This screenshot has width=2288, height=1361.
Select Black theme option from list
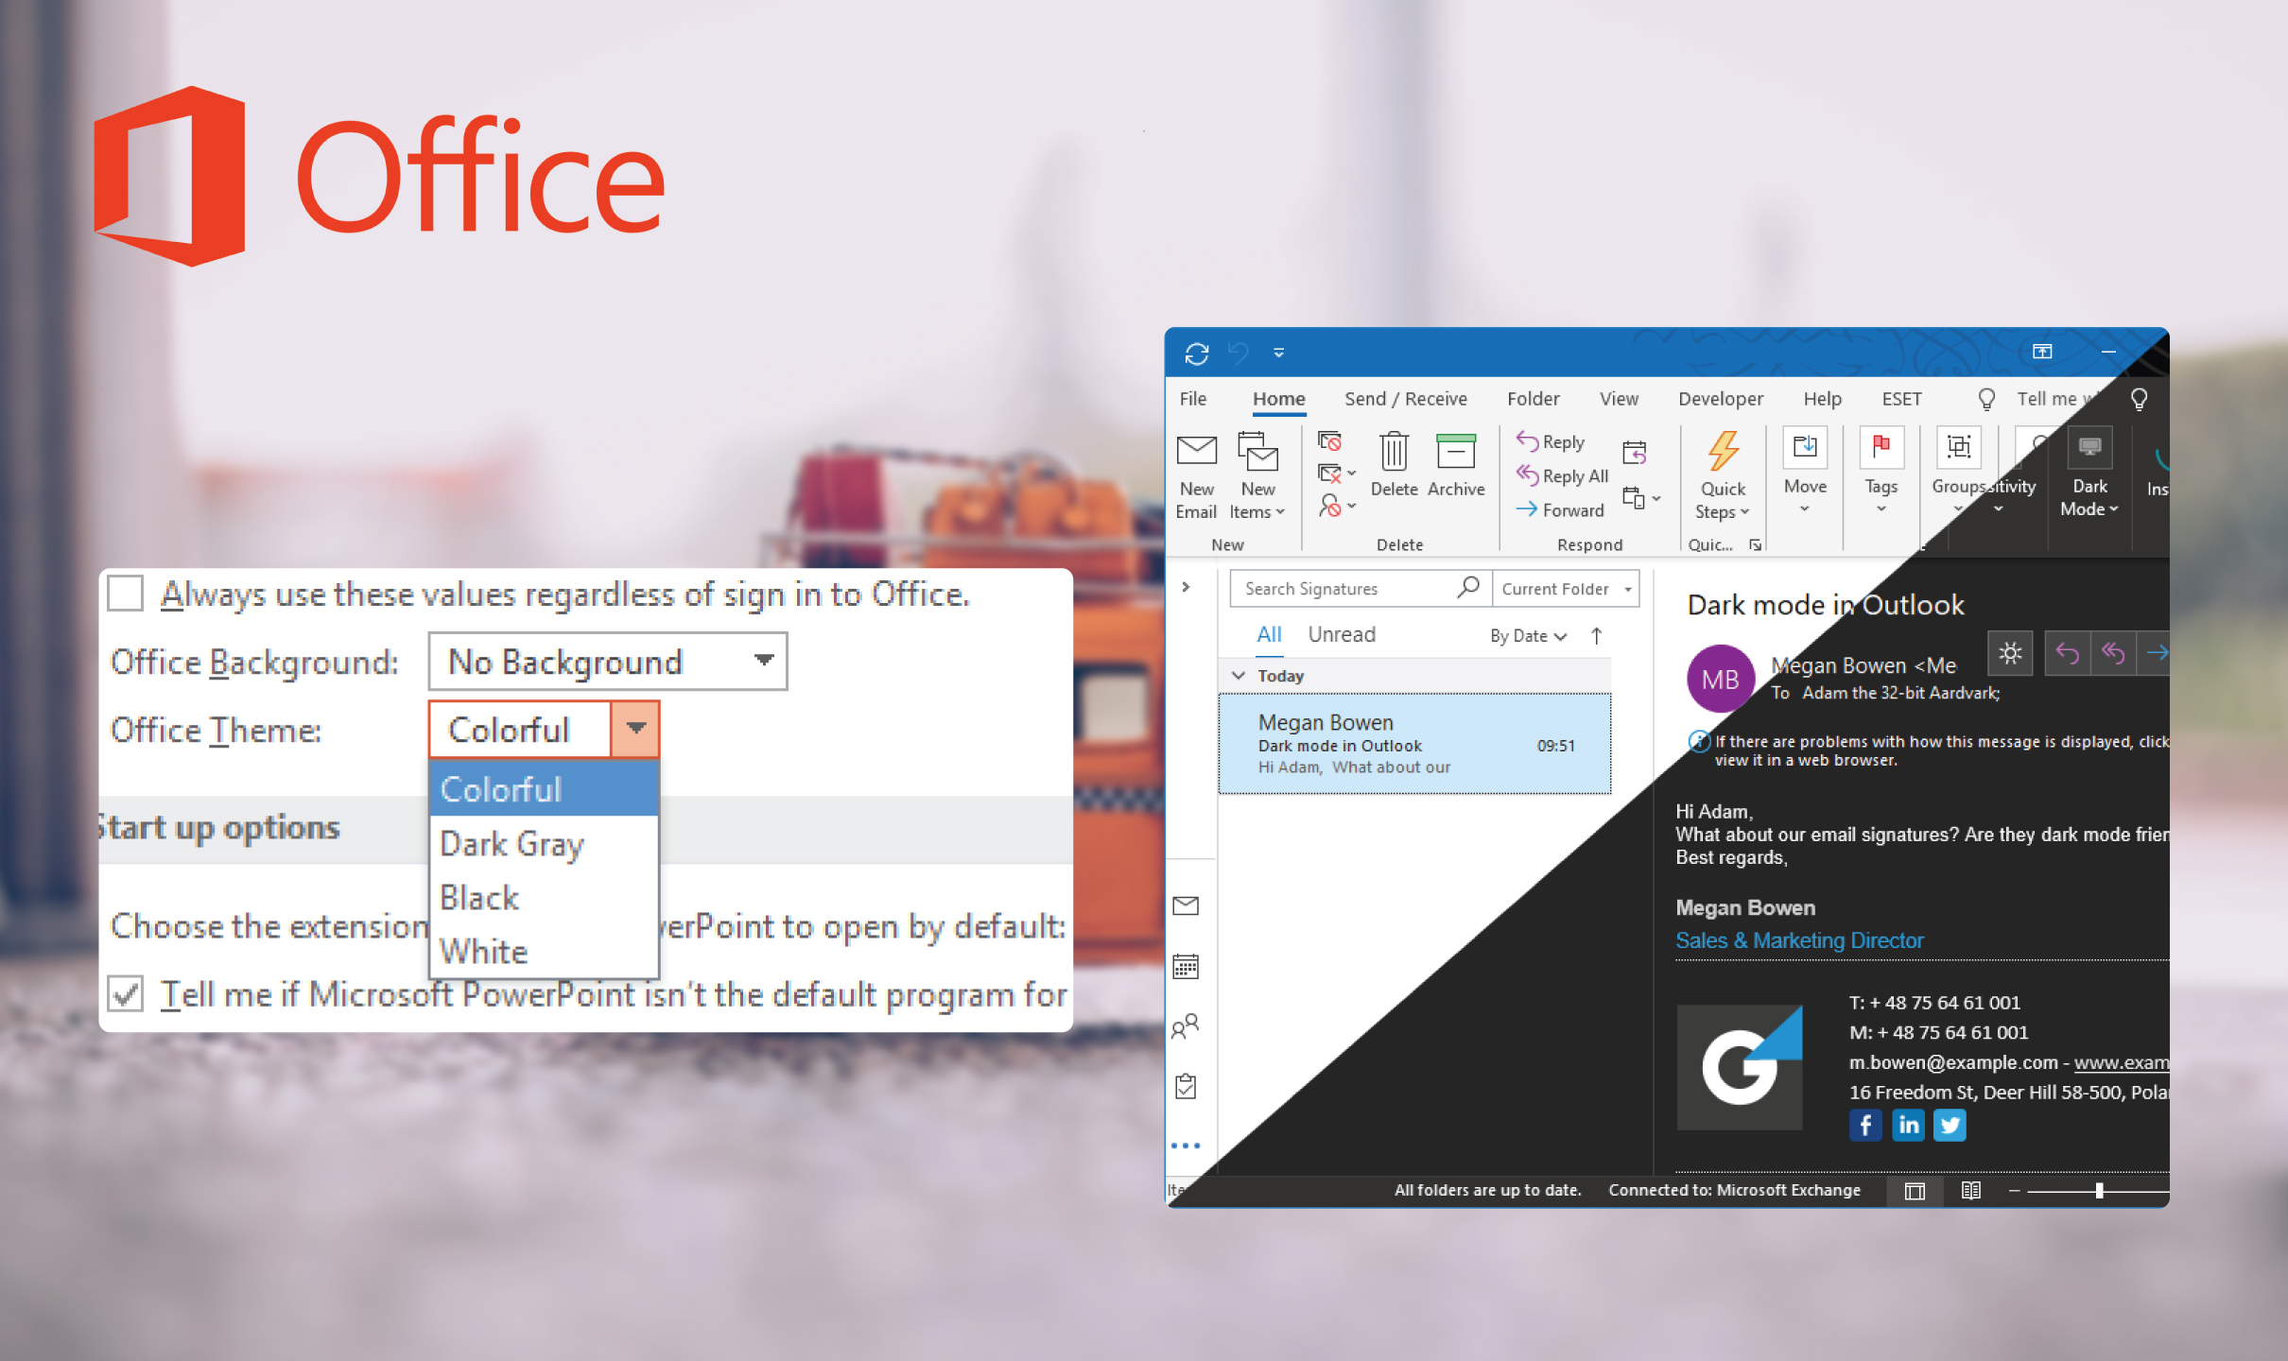coord(481,896)
